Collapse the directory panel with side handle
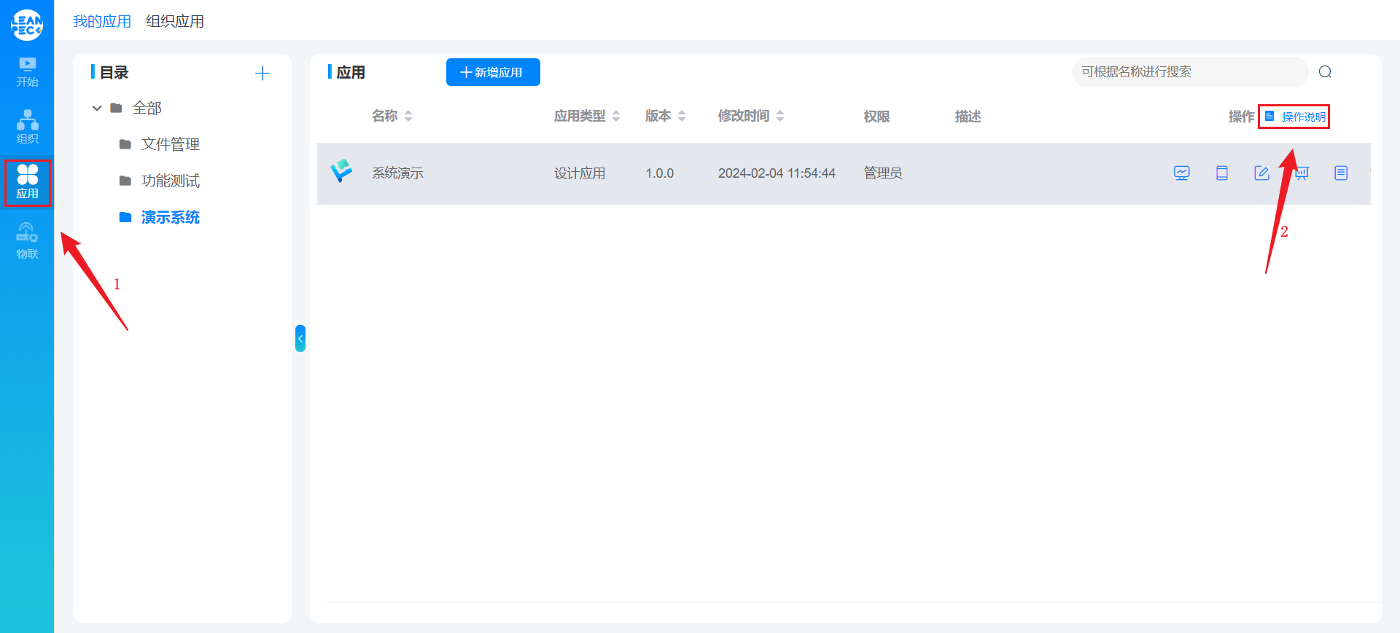Viewport: 1400px width, 633px height. [x=300, y=338]
